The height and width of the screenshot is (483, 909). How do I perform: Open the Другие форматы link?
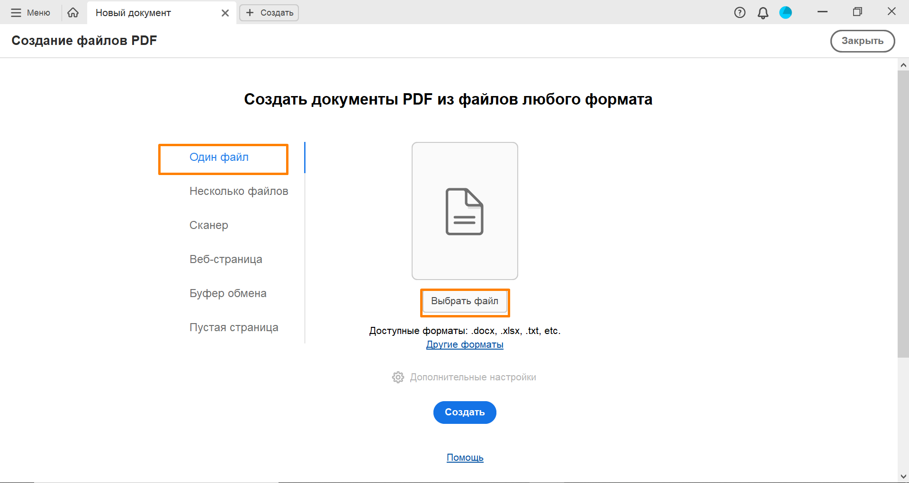click(465, 344)
